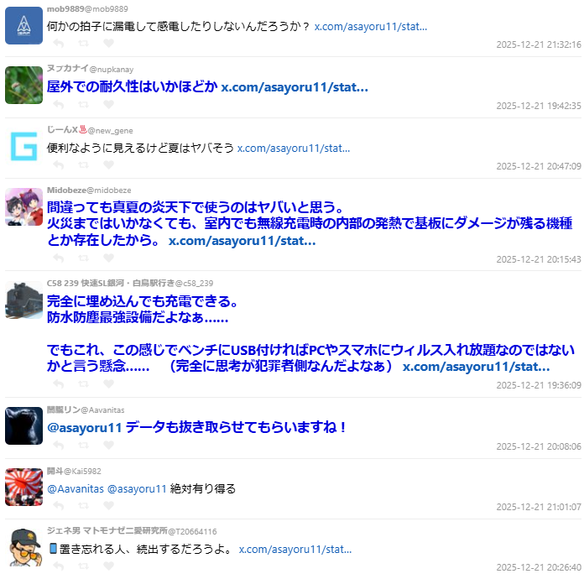Open x.com/asayoru11 link in nupkanay's tweet
The width and height of the screenshot is (584, 579).
click(295, 87)
